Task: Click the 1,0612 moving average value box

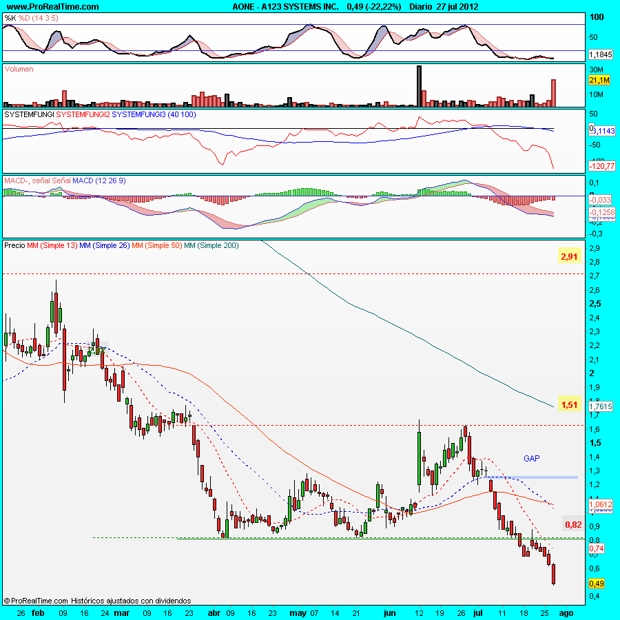Action: point(601,504)
